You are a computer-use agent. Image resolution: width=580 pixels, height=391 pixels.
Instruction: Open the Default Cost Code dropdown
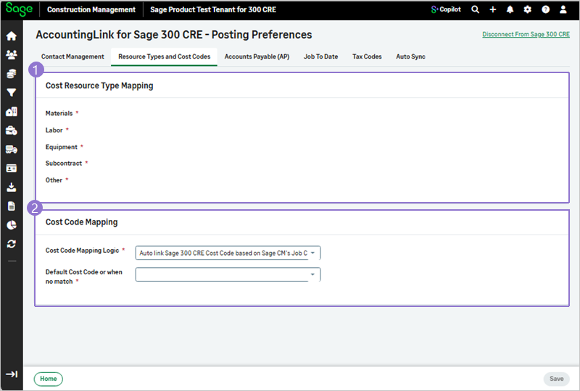point(228,274)
